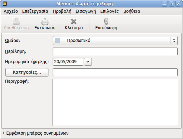Click the Κατηγορίες... button
This screenshot has width=183, height=139.
pos(27,72)
